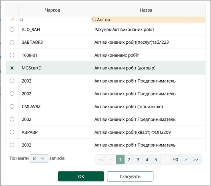Click the 1608-01 code cell
This screenshot has width=211, height=186.
55,55
